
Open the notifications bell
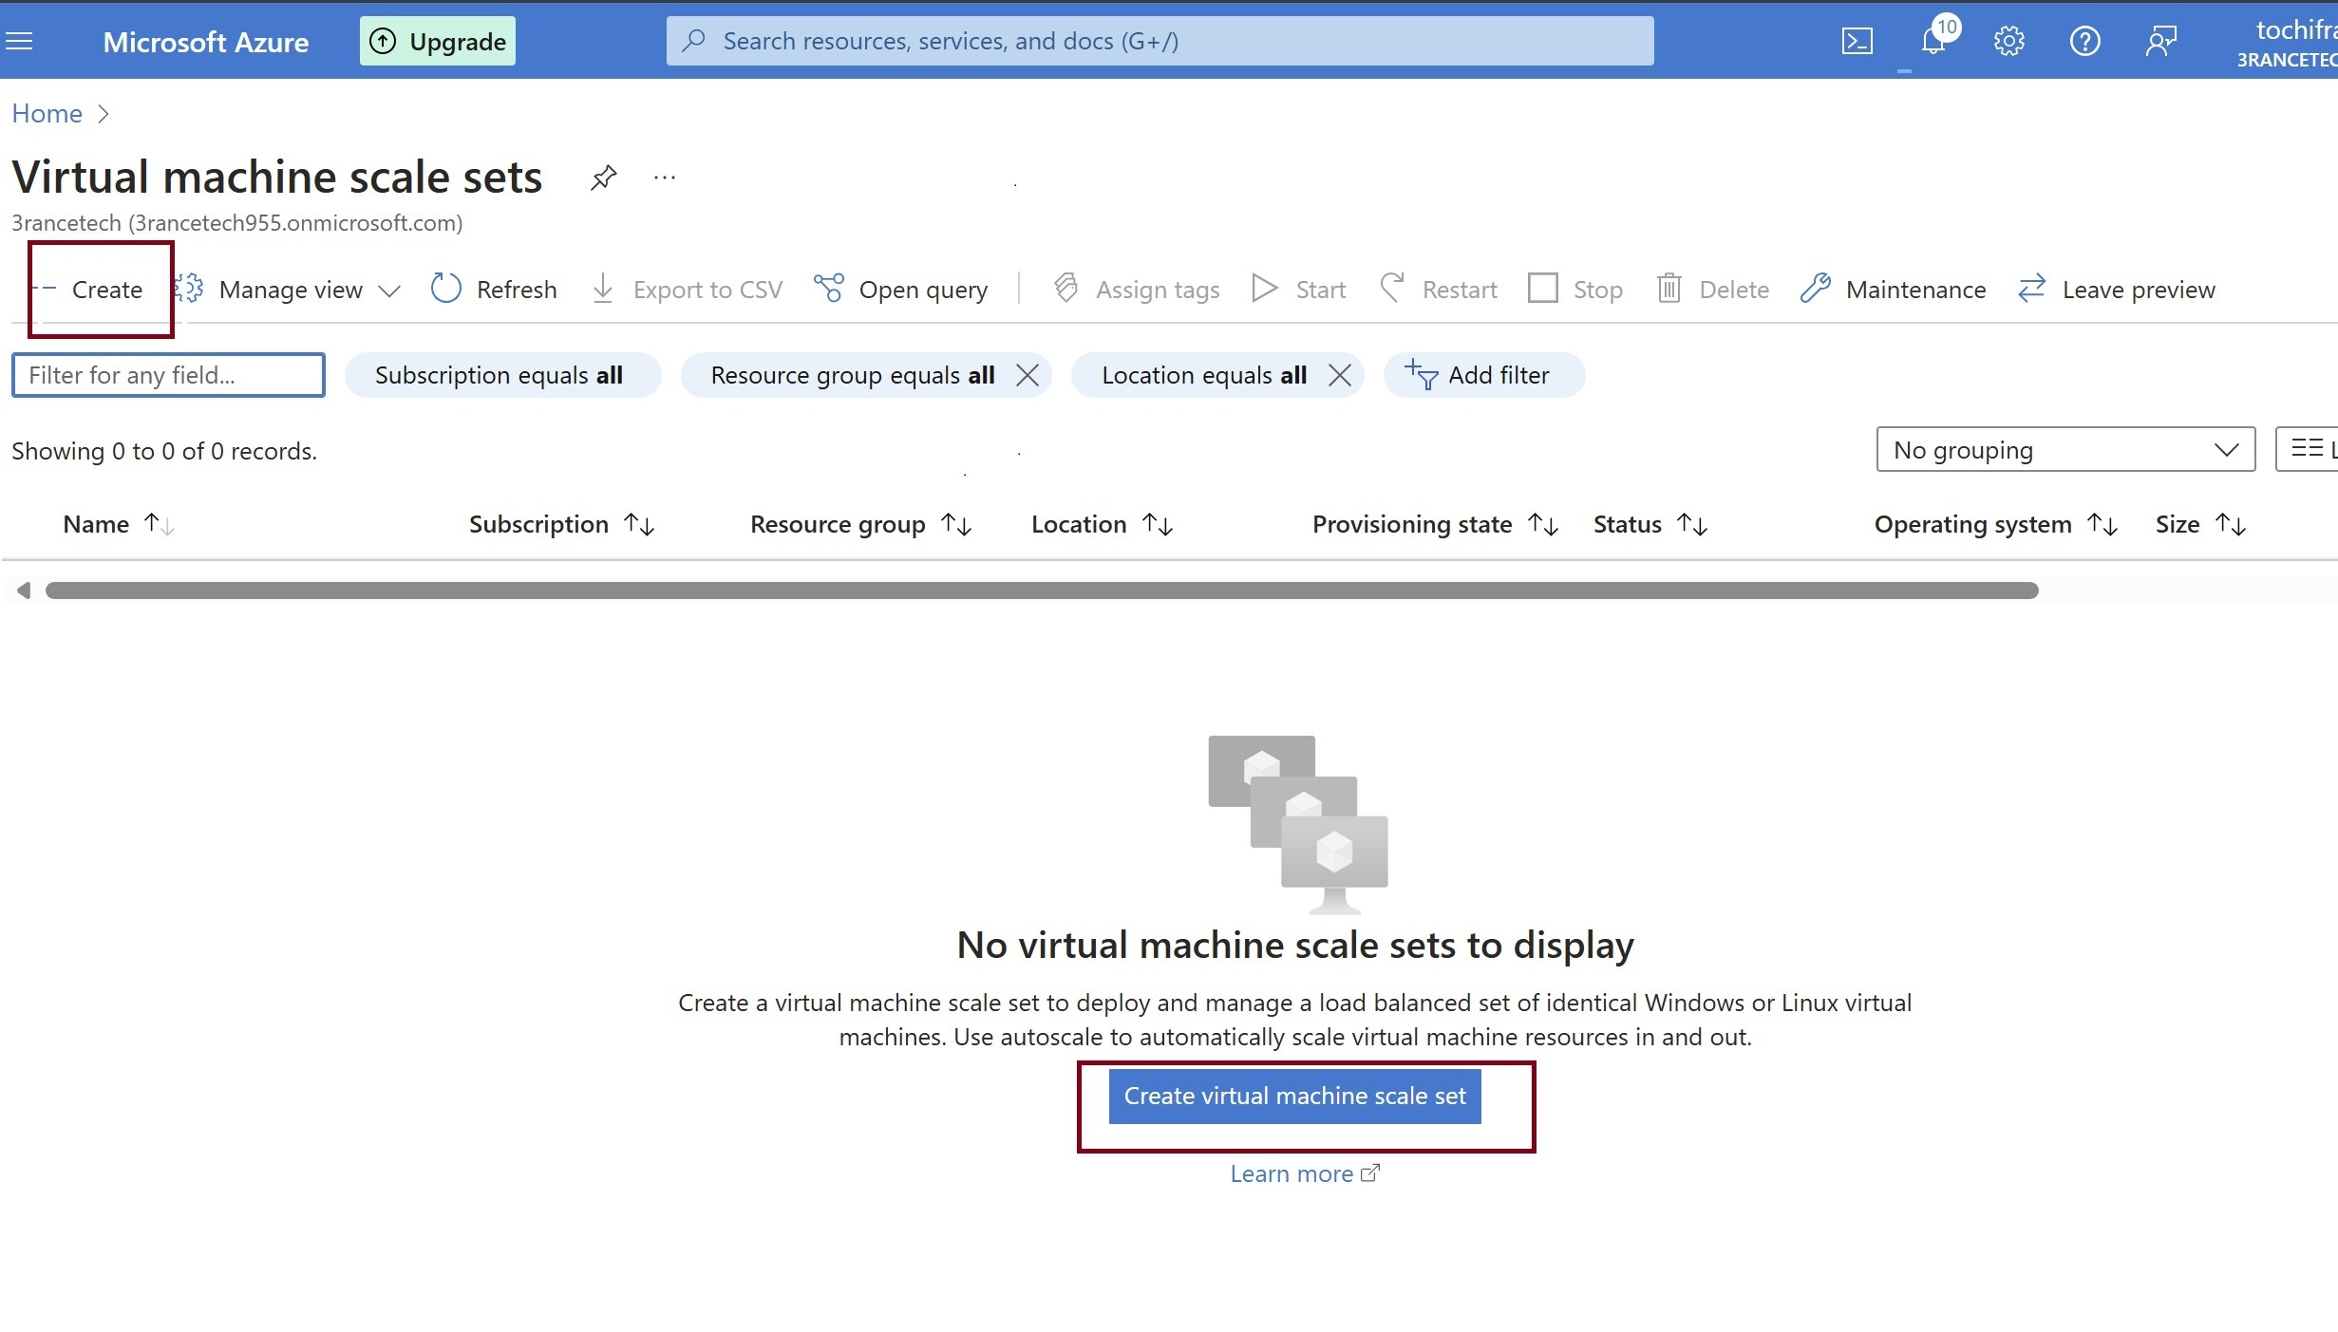click(1933, 41)
